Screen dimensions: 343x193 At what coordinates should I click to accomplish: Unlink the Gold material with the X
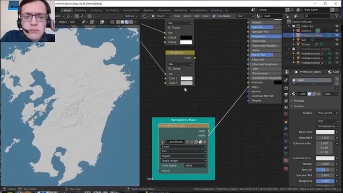point(318,94)
